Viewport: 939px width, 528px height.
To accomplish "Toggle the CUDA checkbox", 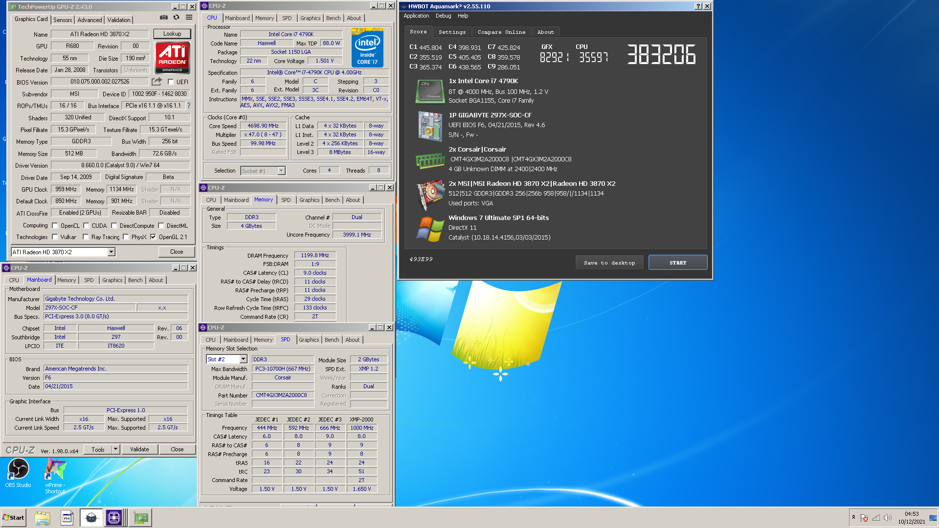I will [x=87, y=226].
